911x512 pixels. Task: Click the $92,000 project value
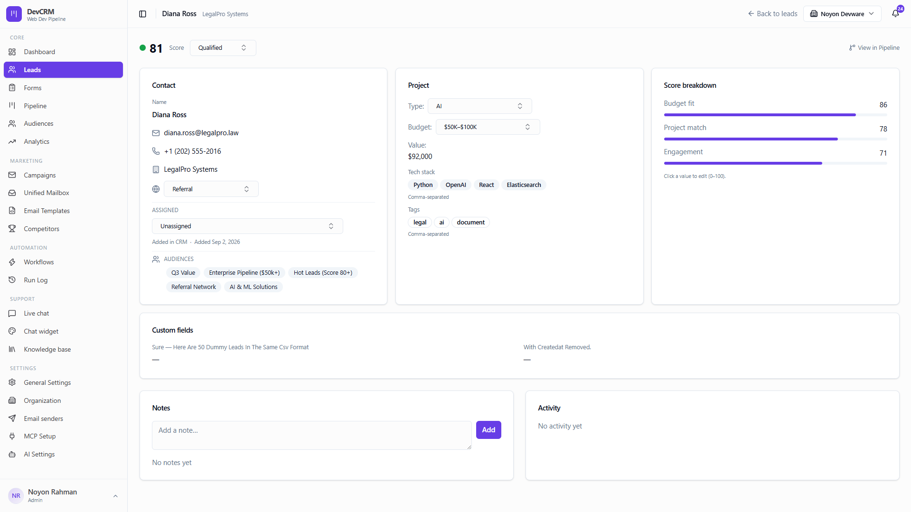tap(420, 156)
